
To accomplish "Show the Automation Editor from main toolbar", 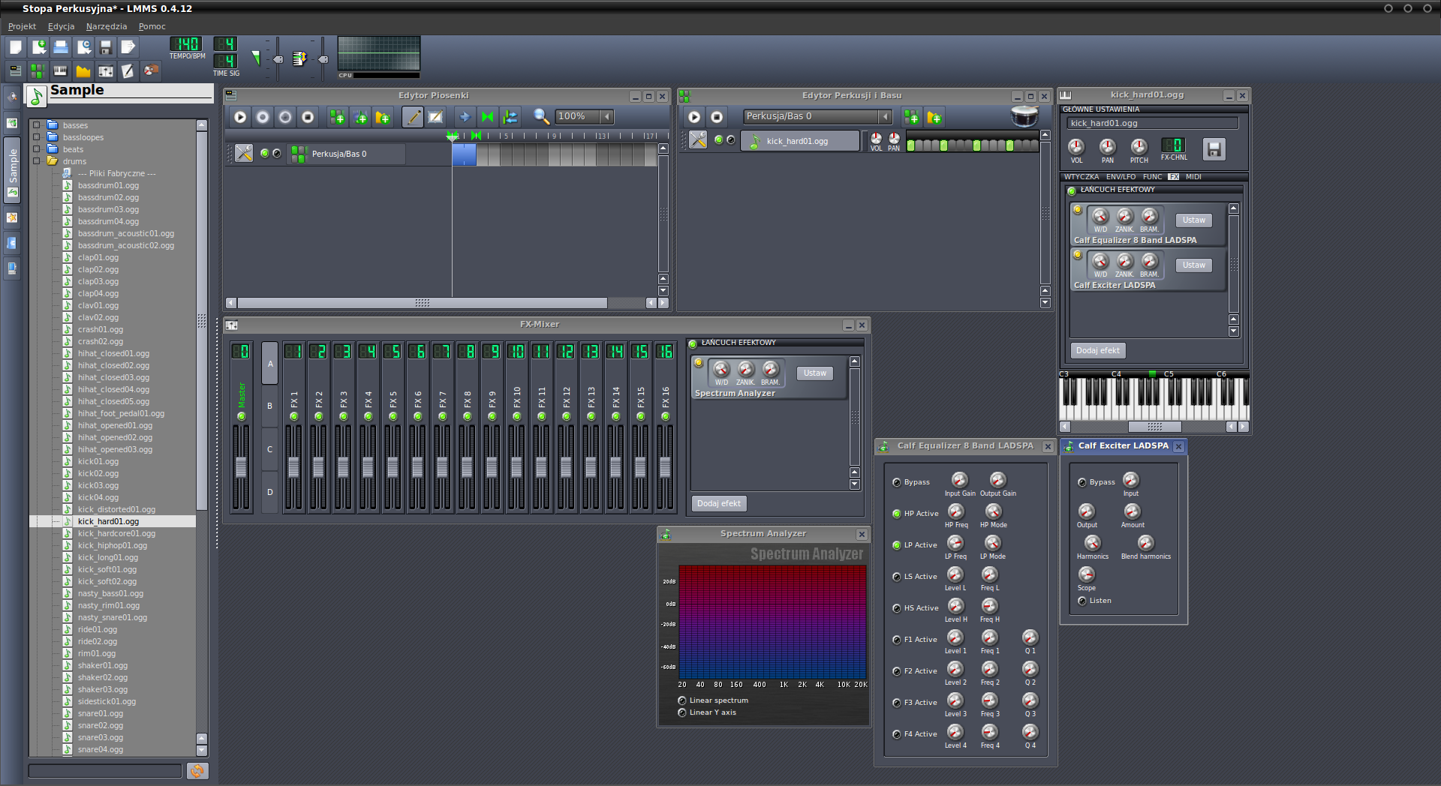I will 83,70.
